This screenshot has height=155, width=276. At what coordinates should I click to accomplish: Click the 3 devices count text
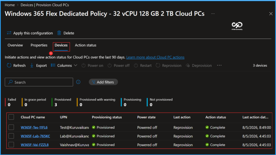[x=260, y=65]
